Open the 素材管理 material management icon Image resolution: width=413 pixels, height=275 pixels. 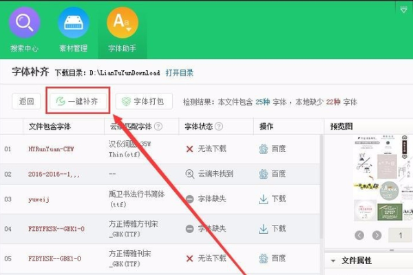coord(74,23)
